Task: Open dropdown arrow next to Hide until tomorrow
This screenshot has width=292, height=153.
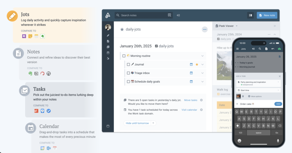Action: (153, 123)
